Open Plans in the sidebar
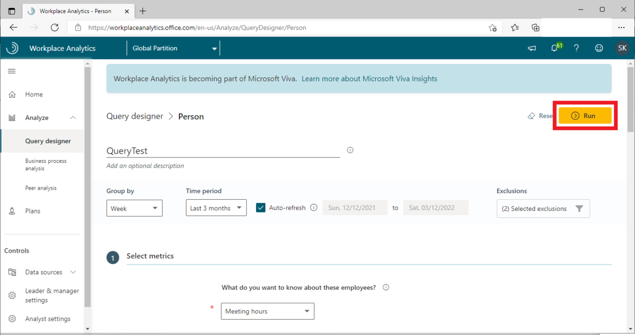The width and height of the screenshot is (635, 335). tap(33, 211)
